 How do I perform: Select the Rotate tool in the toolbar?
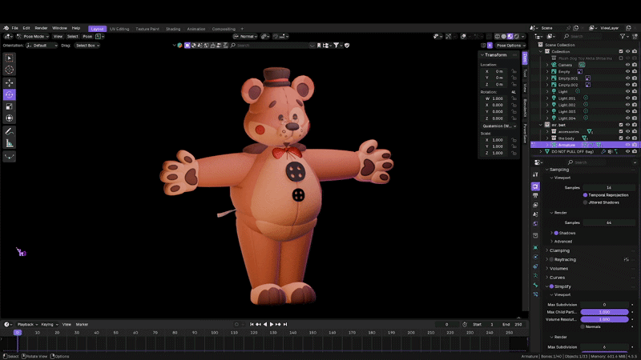click(x=10, y=94)
